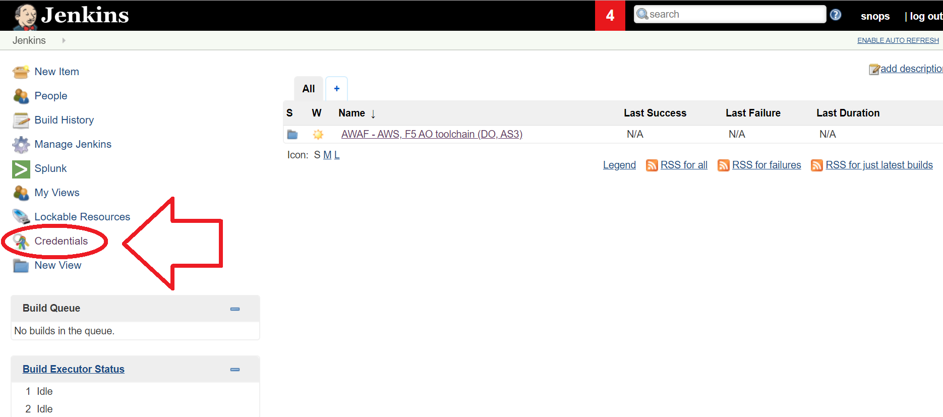Image resolution: width=943 pixels, height=417 pixels.
Task: Click executor 2 Idle row
Action: (135, 409)
